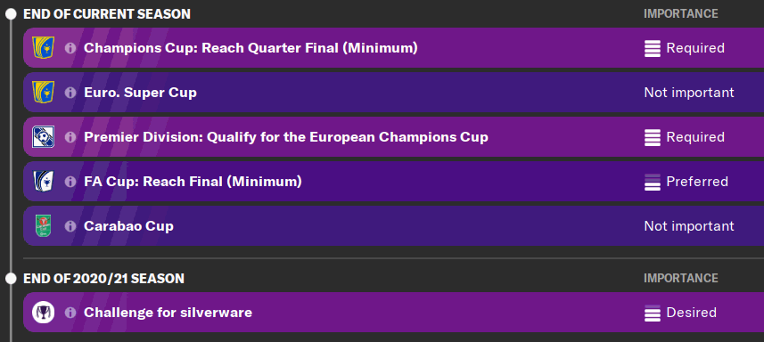Select FA Cup: Reach Final (Minimum) text
764x342 pixels.
(x=193, y=182)
